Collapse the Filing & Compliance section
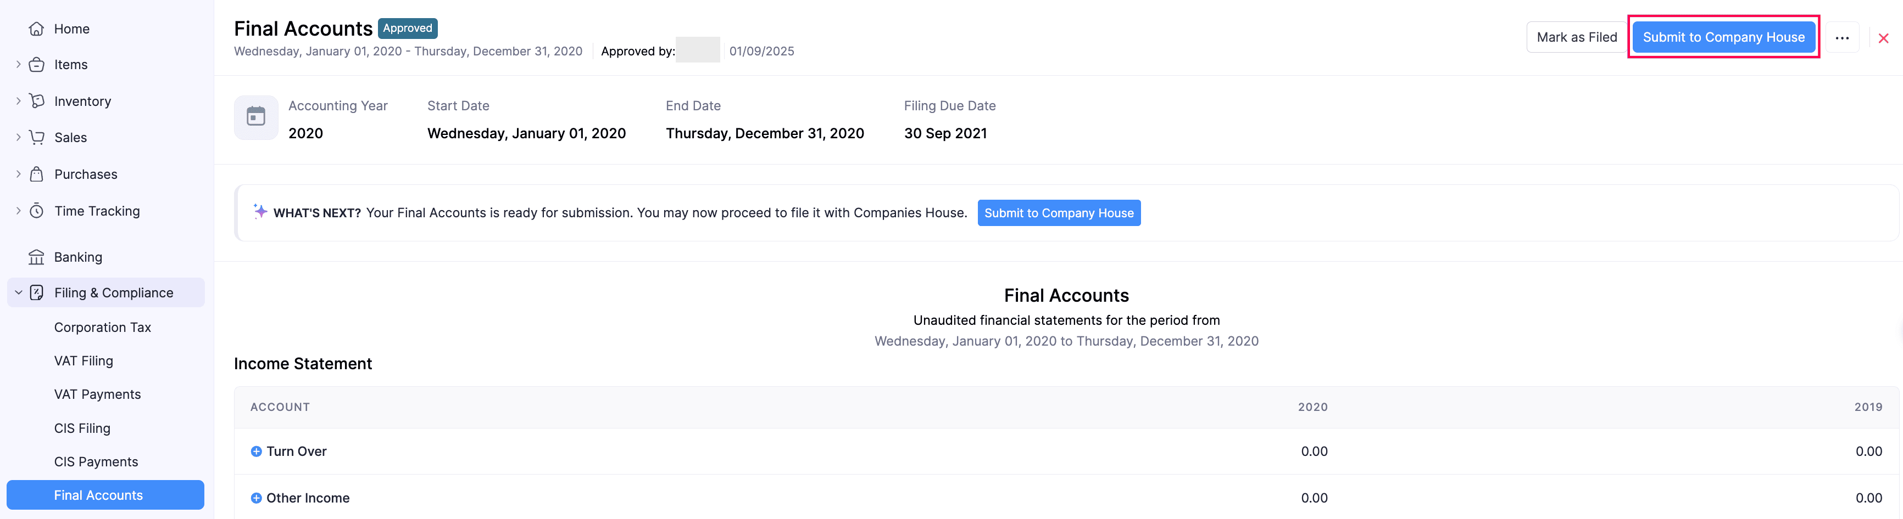1903x519 pixels. [x=18, y=292]
